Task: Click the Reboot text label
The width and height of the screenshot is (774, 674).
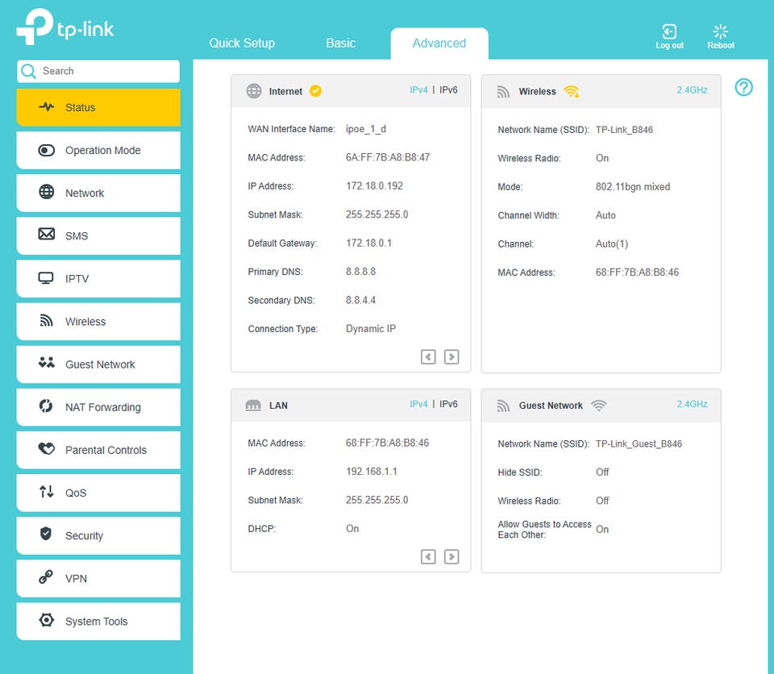Action: [721, 45]
